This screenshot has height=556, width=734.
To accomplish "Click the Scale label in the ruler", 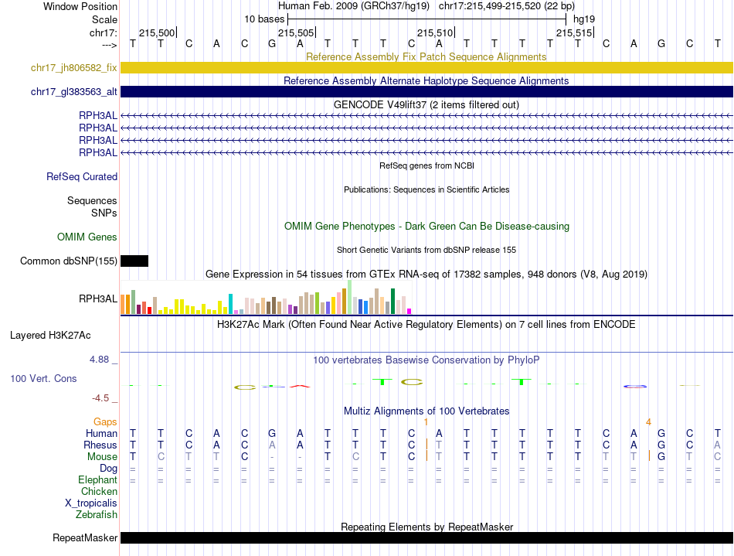I will 104,19.
